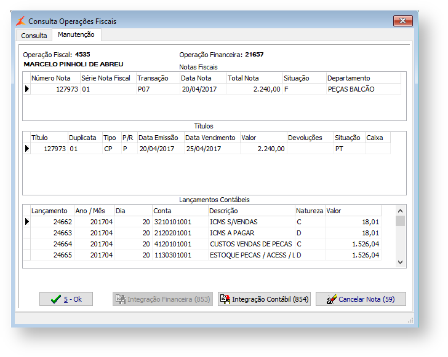Close the Consulta Operações Fiscais window
This screenshot has width=448, height=357.
(403, 21)
